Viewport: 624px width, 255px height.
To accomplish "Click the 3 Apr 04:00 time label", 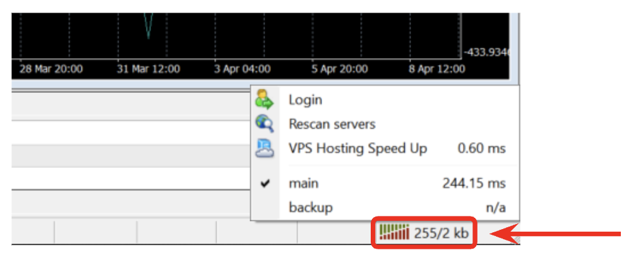I will tap(242, 69).
